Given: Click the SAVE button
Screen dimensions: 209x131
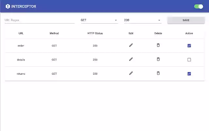Looking at the screenshot, I should (186, 20).
